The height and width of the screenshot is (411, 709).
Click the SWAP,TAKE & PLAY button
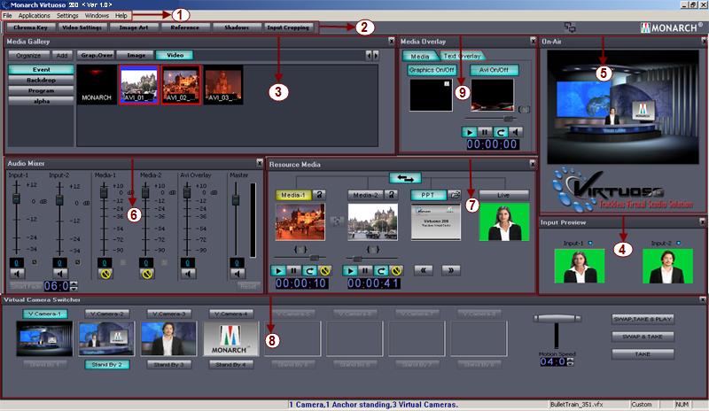coord(643,319)
